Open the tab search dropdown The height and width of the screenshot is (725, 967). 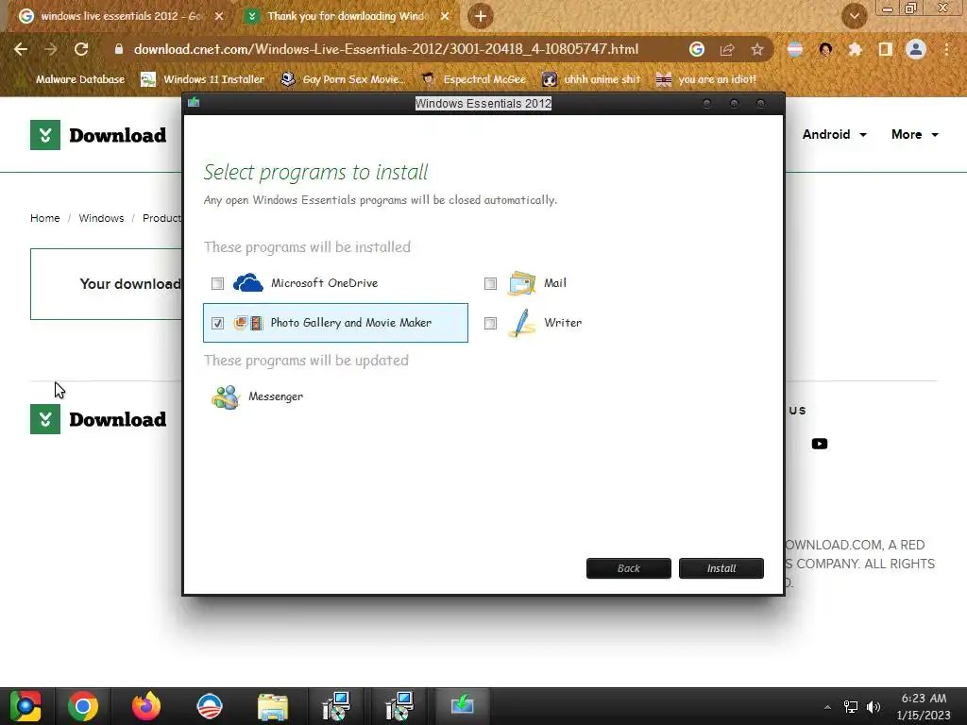coord(854,16)
